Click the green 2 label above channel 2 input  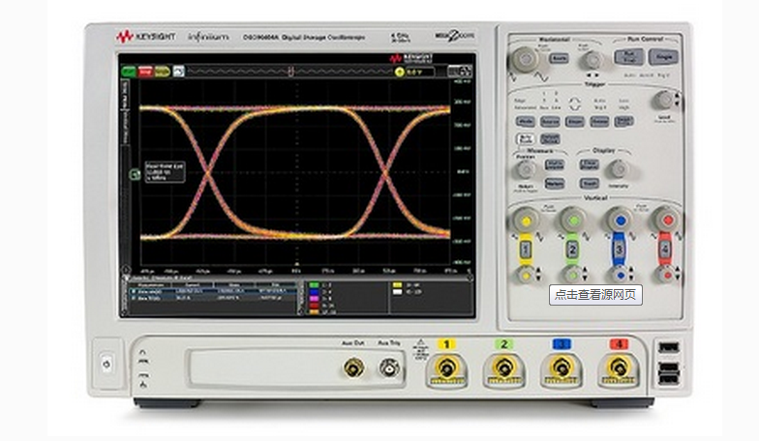(503, 344)
